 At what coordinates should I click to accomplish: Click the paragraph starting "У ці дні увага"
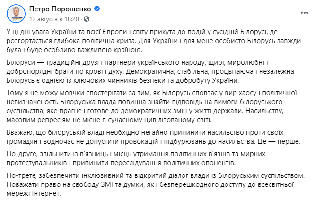pyautogui.click(x=154, y=41)
